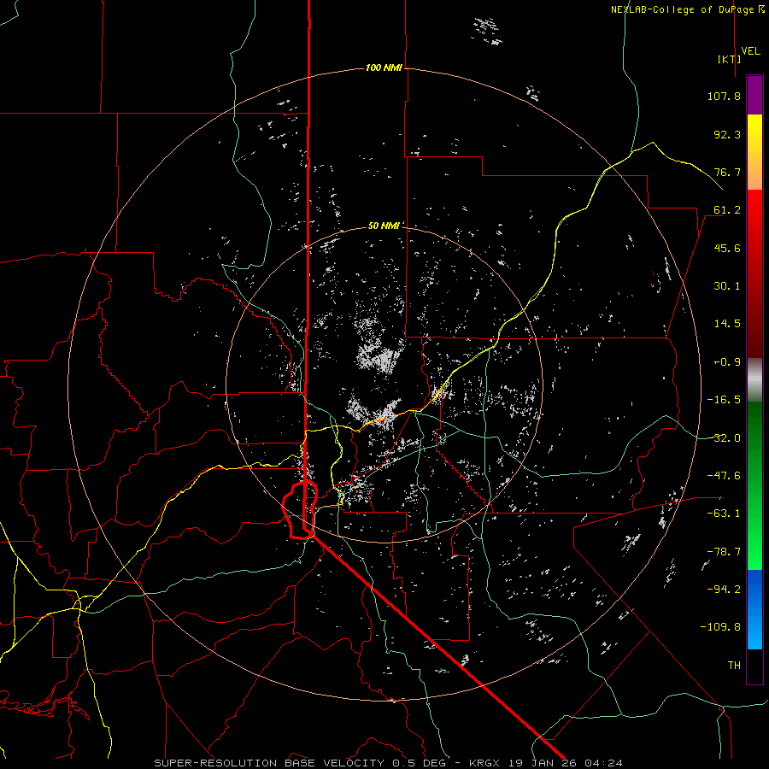
Task: Click the 76.7 scale value
Action: pos(727,172)
